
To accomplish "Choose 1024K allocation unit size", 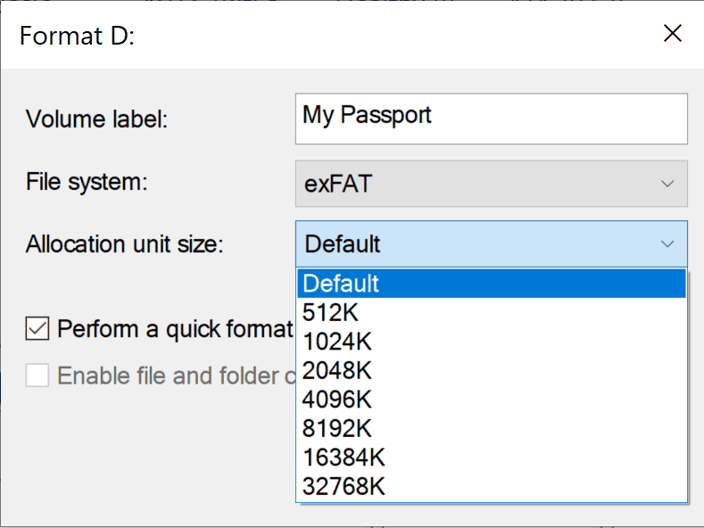I will [x=491, y=342].
